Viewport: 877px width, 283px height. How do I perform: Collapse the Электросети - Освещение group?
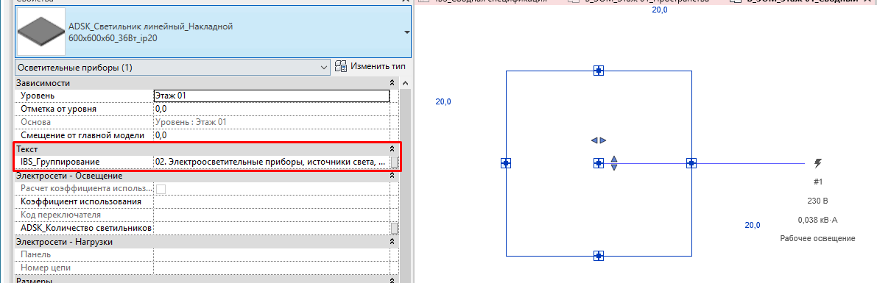click(x=392, y=176)
